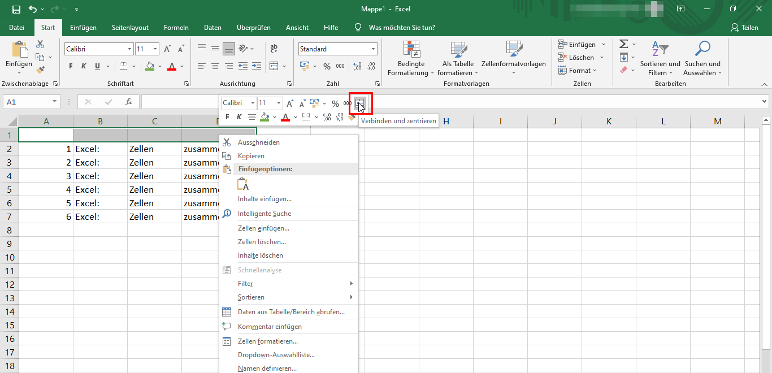Click the text orientation icon in Ausrichtung
The width and height of the screenshot is (772, 373).
(x=244, y=49)
